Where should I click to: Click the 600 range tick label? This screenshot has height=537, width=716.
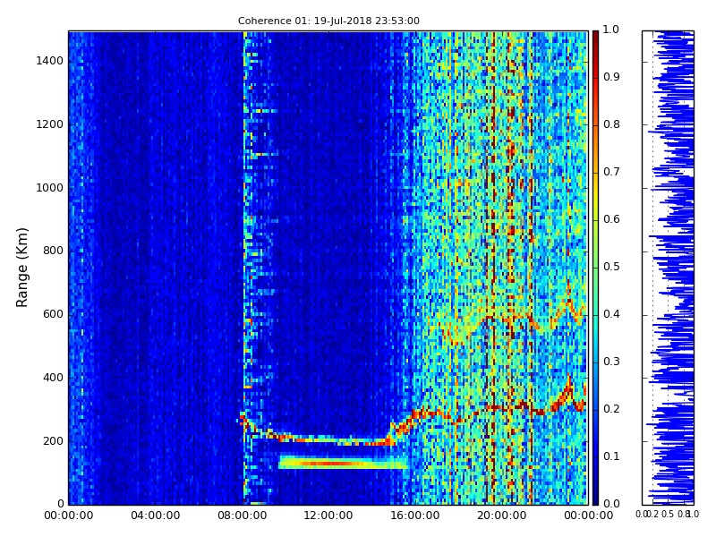(53, 314)
